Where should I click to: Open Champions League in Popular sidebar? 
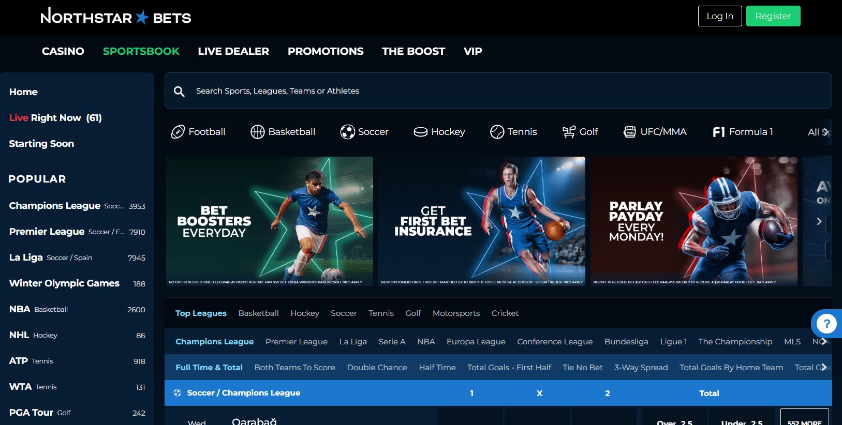pyautogui.click(x=77, y=206)
